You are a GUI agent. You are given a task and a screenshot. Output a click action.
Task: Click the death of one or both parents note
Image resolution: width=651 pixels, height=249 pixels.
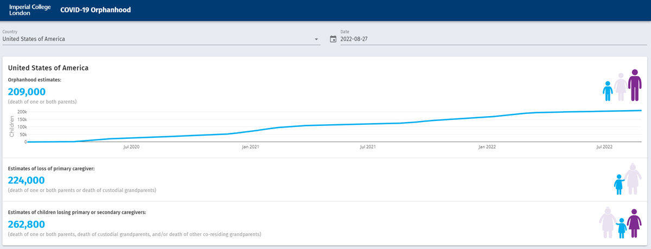(42, 101)
